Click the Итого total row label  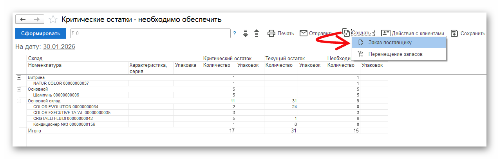coord(34,131)
